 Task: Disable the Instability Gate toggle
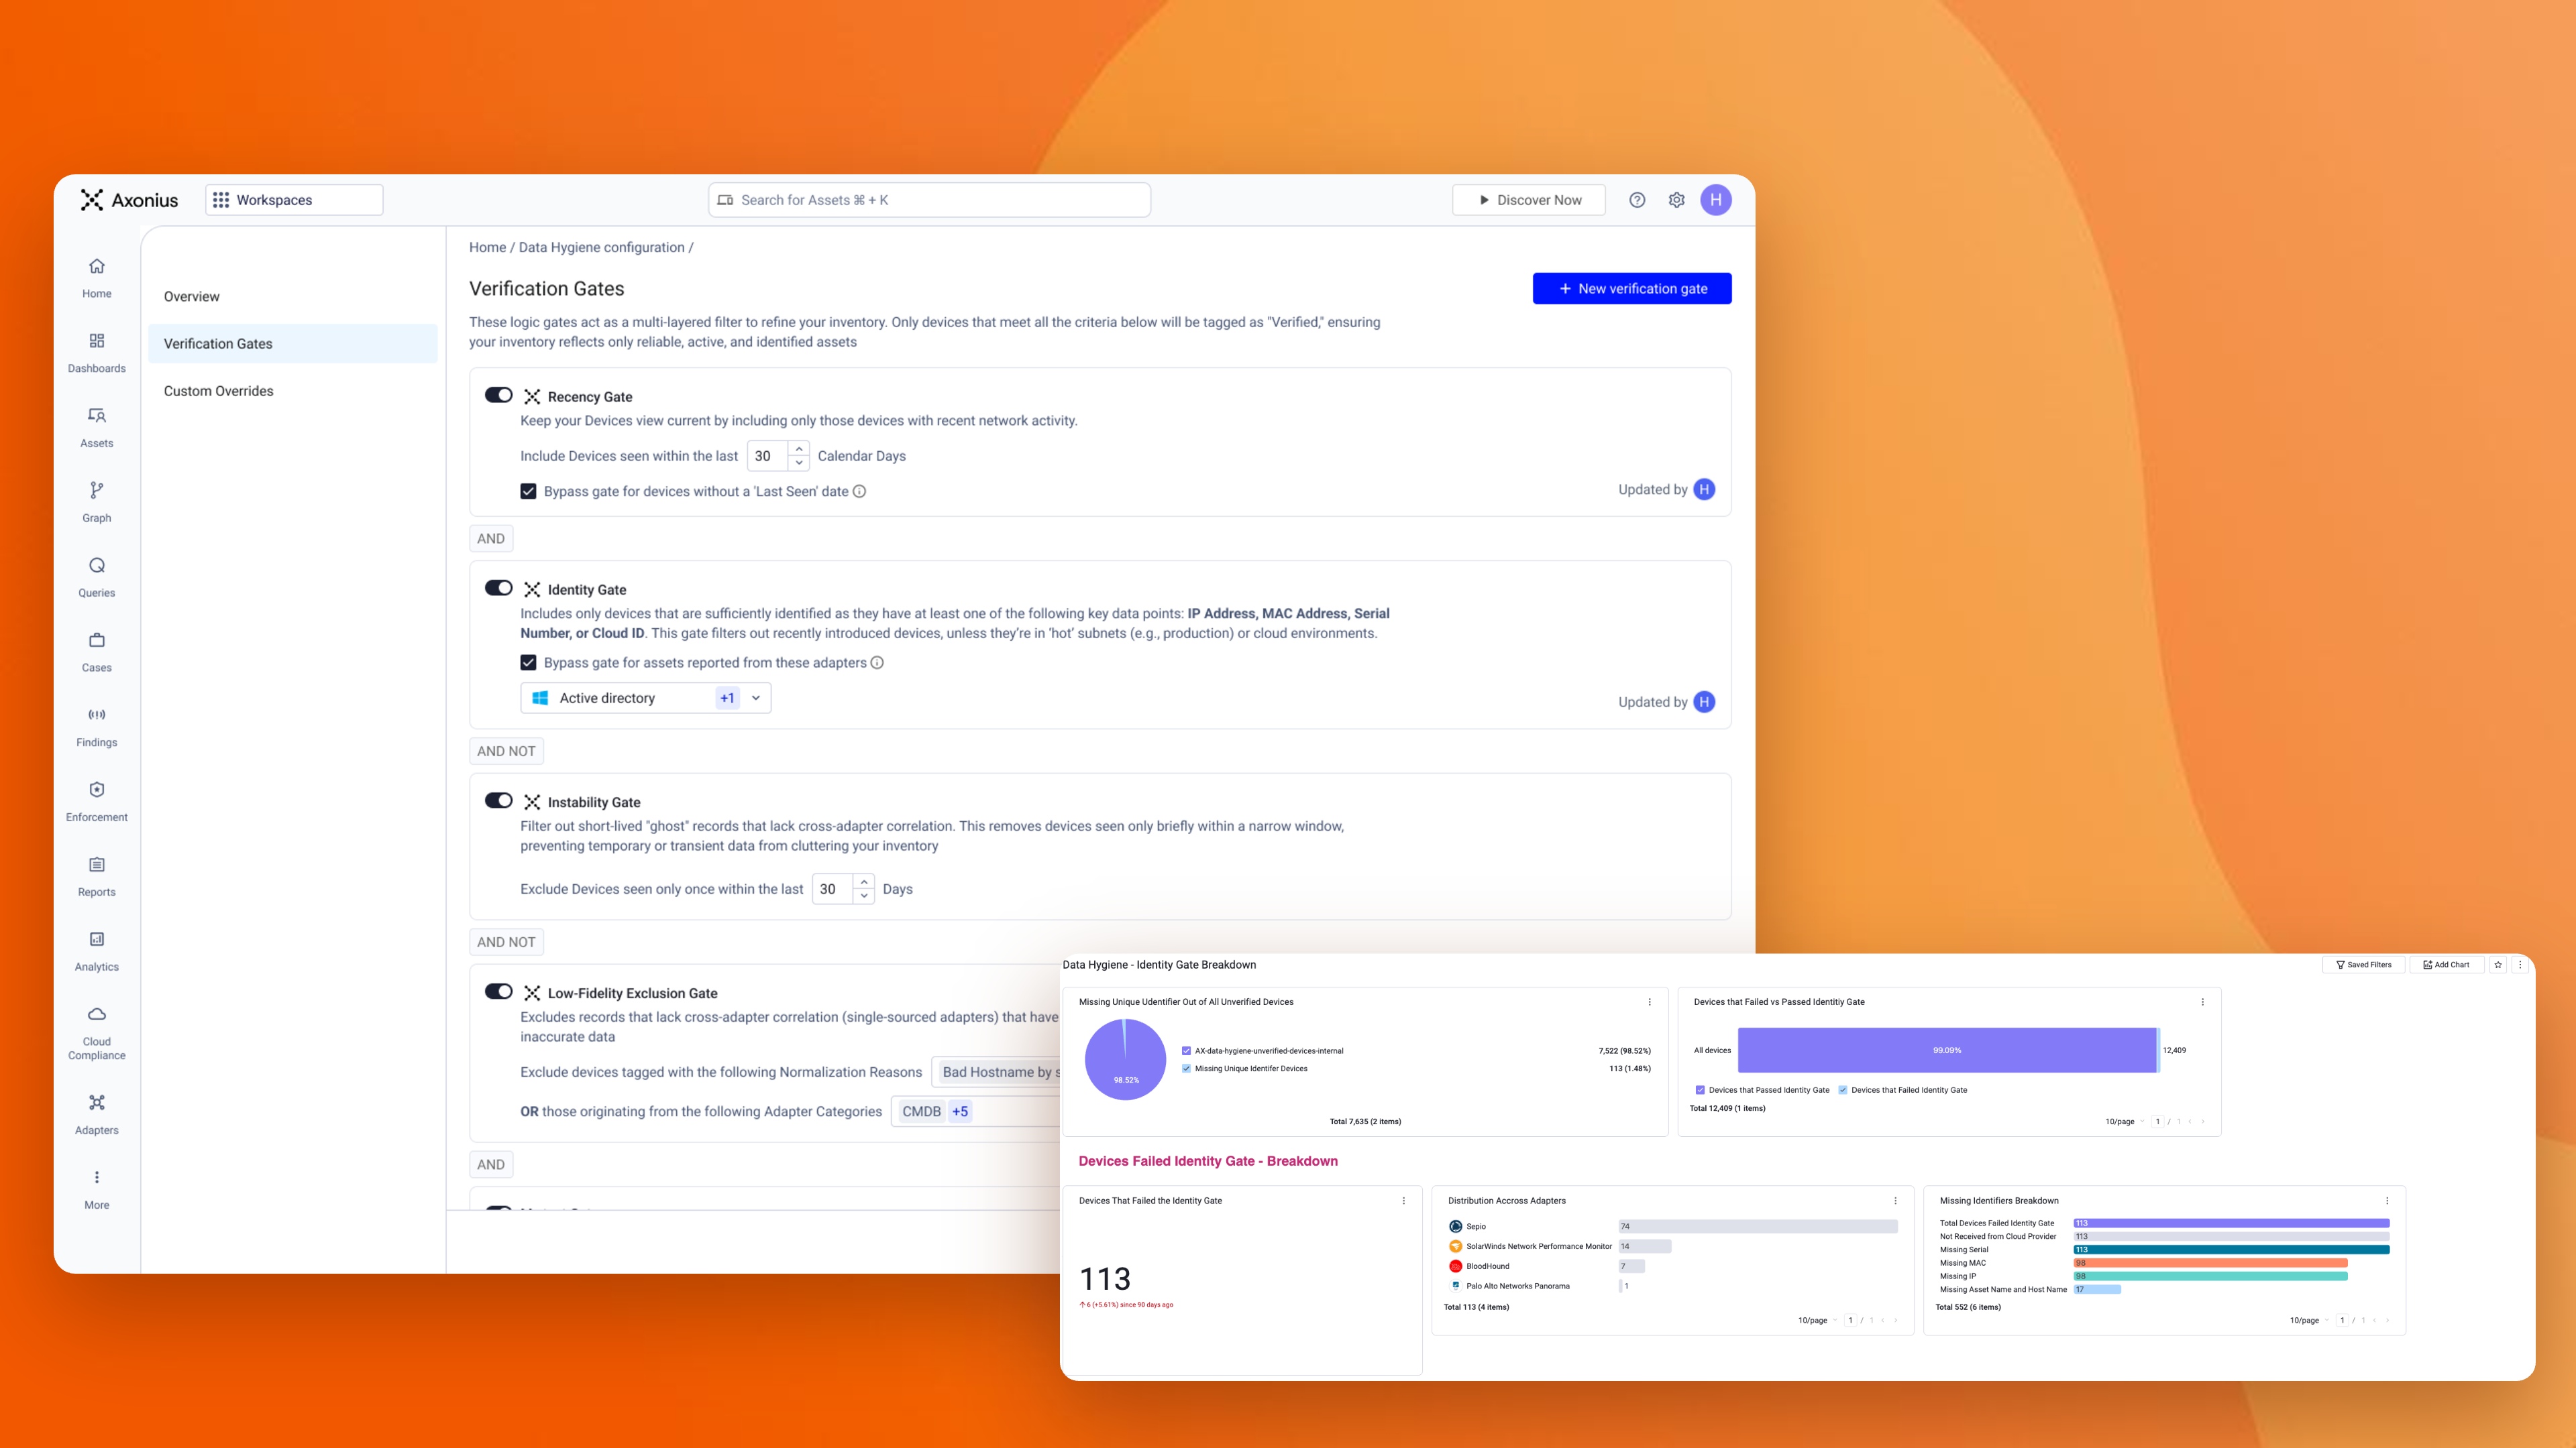(498, 800)
